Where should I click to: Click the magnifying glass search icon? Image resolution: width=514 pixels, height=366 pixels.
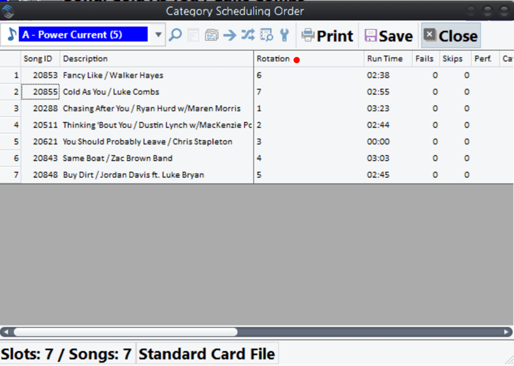(176, 35)
